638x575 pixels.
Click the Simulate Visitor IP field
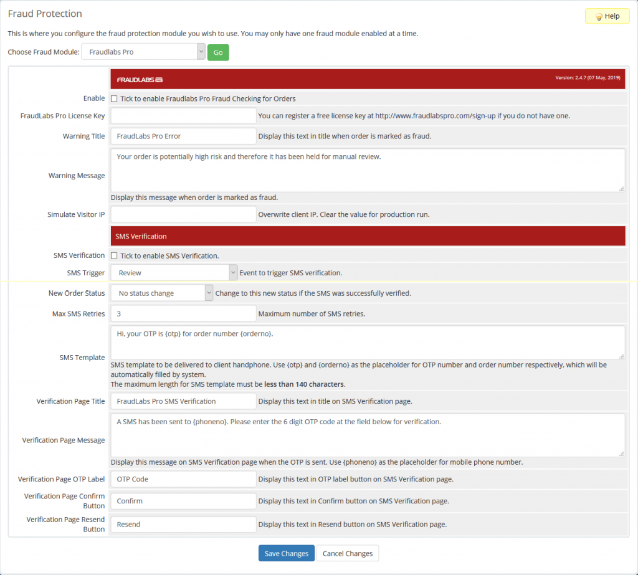pyautogui.click(x=183, y=214)
